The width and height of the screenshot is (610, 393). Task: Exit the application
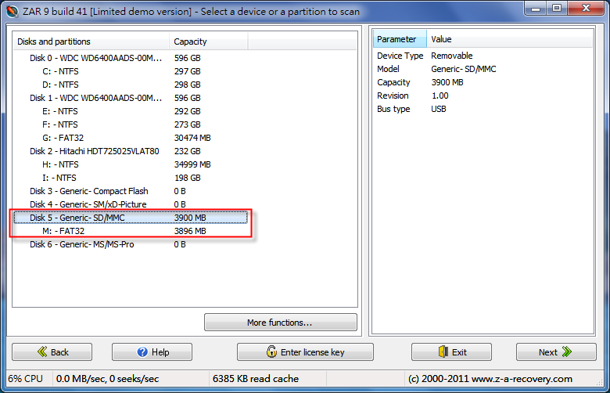tap(452, 352)
